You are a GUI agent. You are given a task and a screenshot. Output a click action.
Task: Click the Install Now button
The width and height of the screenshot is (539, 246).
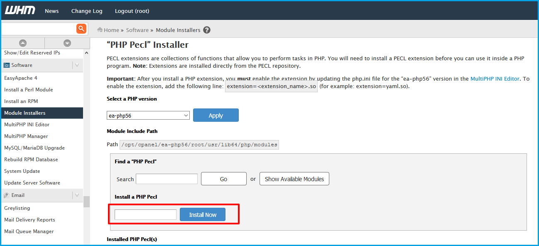pos(203,214)
